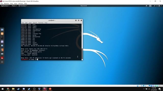Open Discord from the Windows taskbar
The height and width of the screenshot is (91, 163).
click(x=24, y=89)
